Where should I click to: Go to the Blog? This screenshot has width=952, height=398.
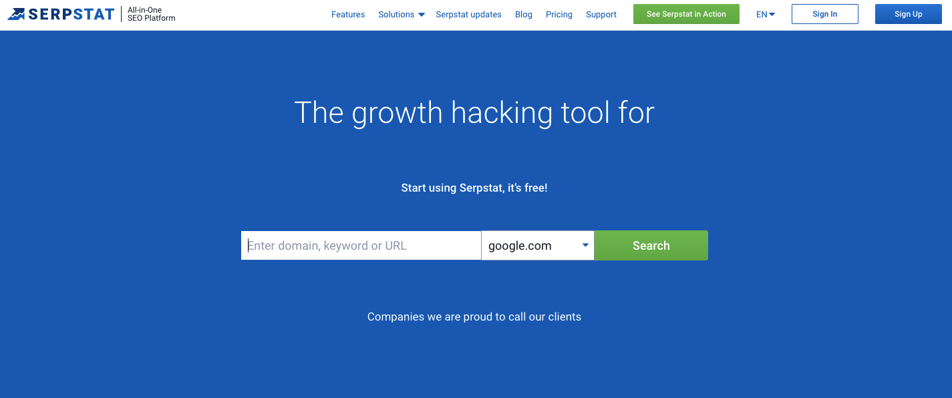(524, 15)
